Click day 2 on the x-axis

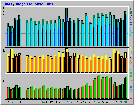click(13, 102)
